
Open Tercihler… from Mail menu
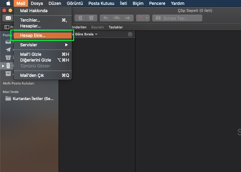pos(43,20)
